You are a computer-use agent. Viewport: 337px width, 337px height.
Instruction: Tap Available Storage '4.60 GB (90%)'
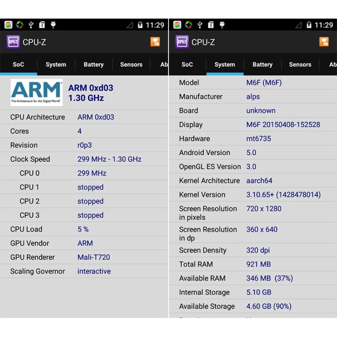(x=269, y=306)
